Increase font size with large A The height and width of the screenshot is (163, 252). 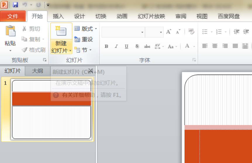point(169,32)
